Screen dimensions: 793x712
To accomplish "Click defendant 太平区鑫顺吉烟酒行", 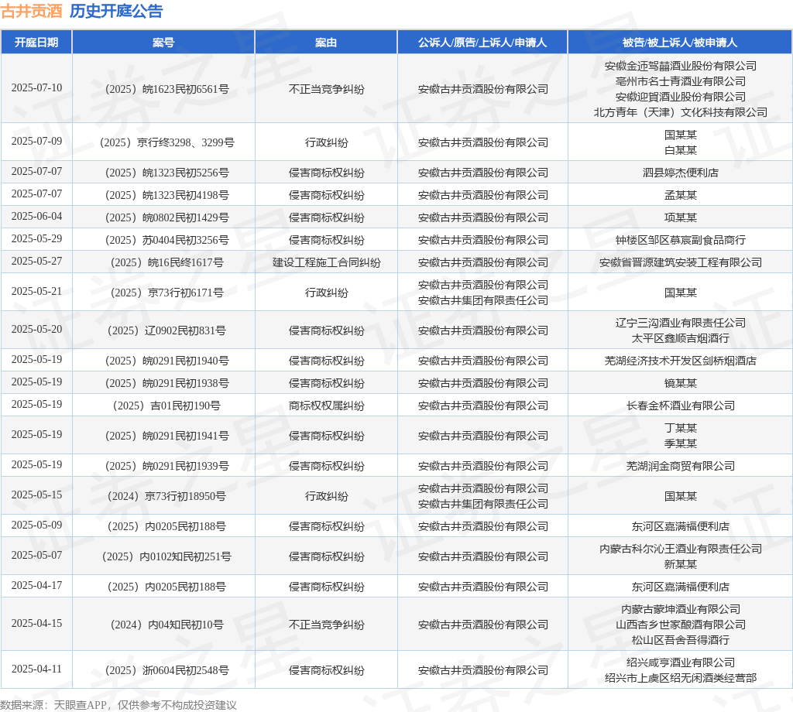I will 681,338.
